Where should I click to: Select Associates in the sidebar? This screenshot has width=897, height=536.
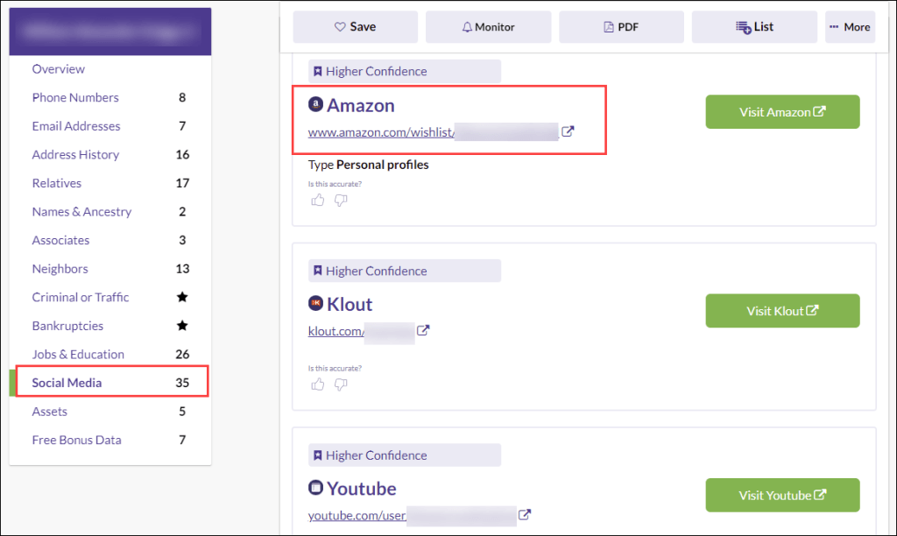coord(60,241)
